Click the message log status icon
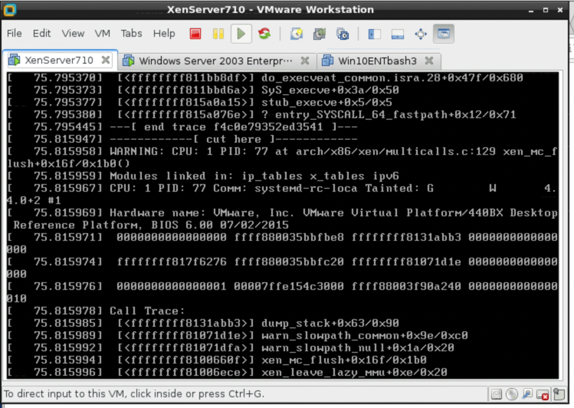 (x=559, y=394)
